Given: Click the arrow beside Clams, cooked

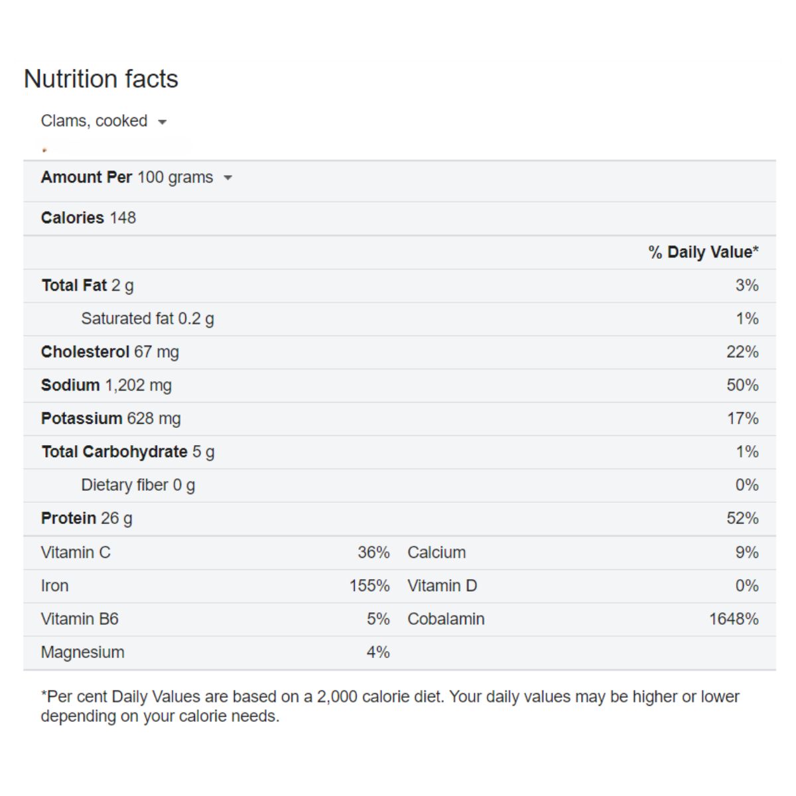Looking at the screenshot, I should 162,122.
